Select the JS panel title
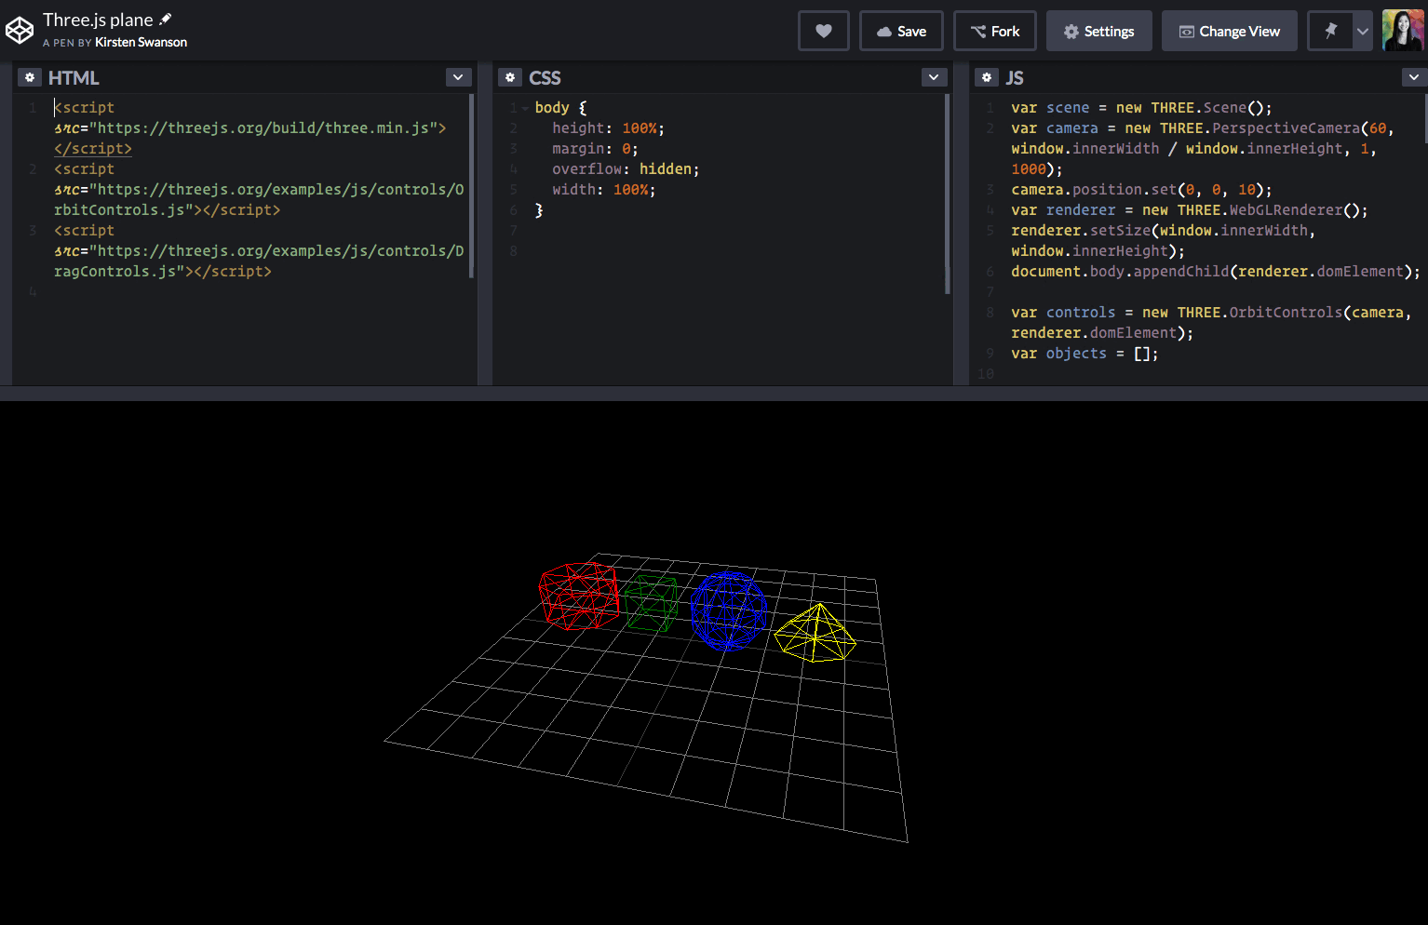Viewport: 1428px width, 925px height. [x=1014, y=78]
